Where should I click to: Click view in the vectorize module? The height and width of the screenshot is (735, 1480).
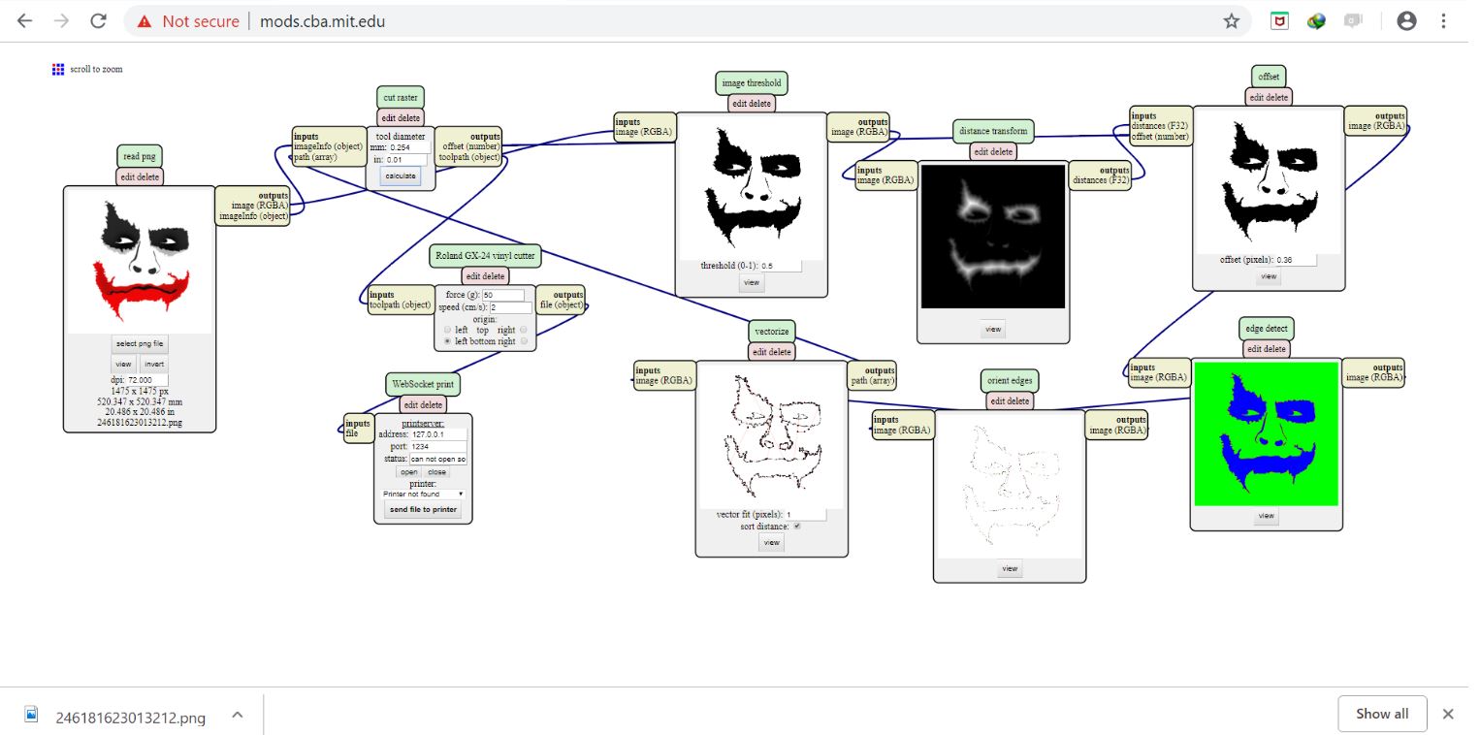772,542
